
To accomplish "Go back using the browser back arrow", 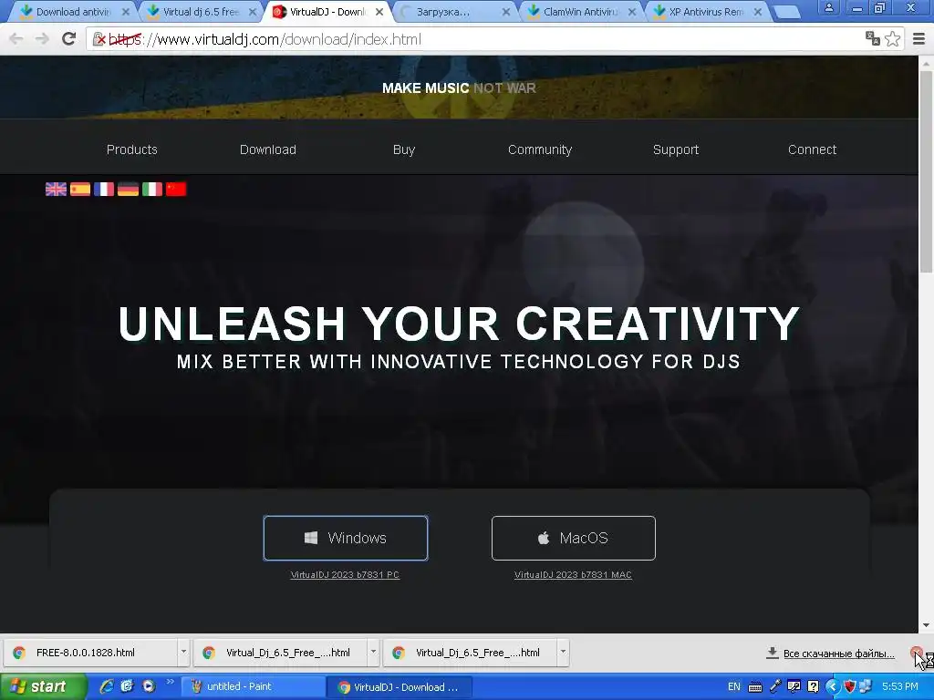I will coord(16,39).
